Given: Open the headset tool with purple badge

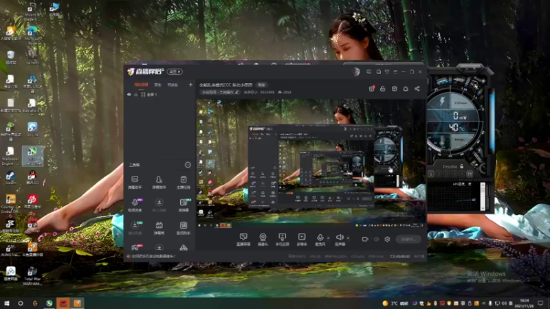Looking at the screenshot, I should coord(135,205).
